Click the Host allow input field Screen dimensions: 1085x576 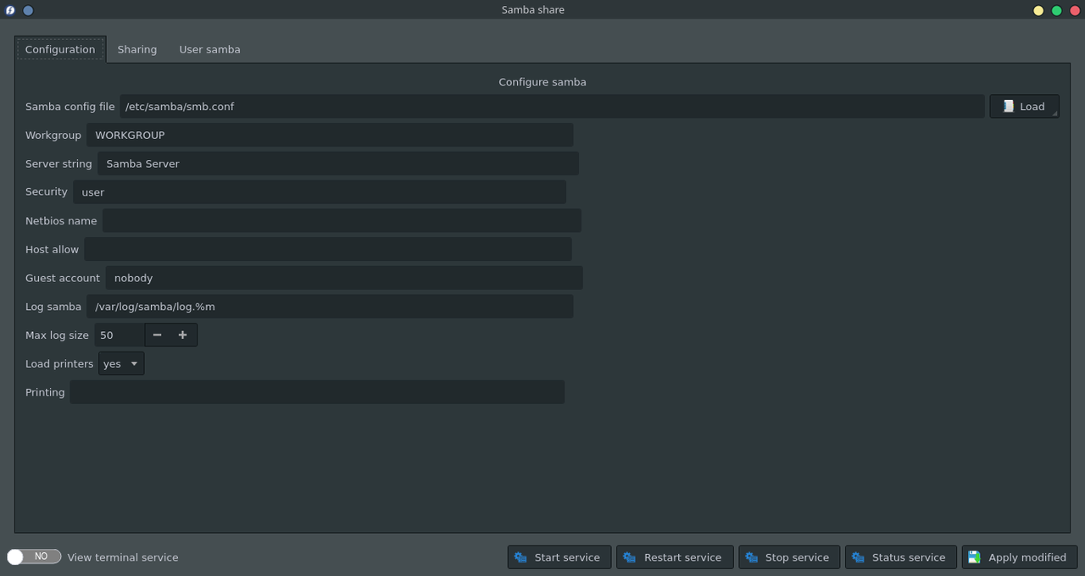pos(328,249)
